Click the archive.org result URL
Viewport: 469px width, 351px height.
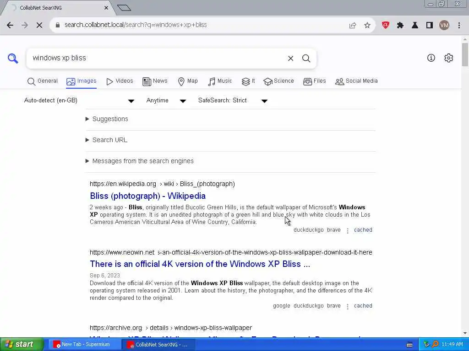(171, 328)
